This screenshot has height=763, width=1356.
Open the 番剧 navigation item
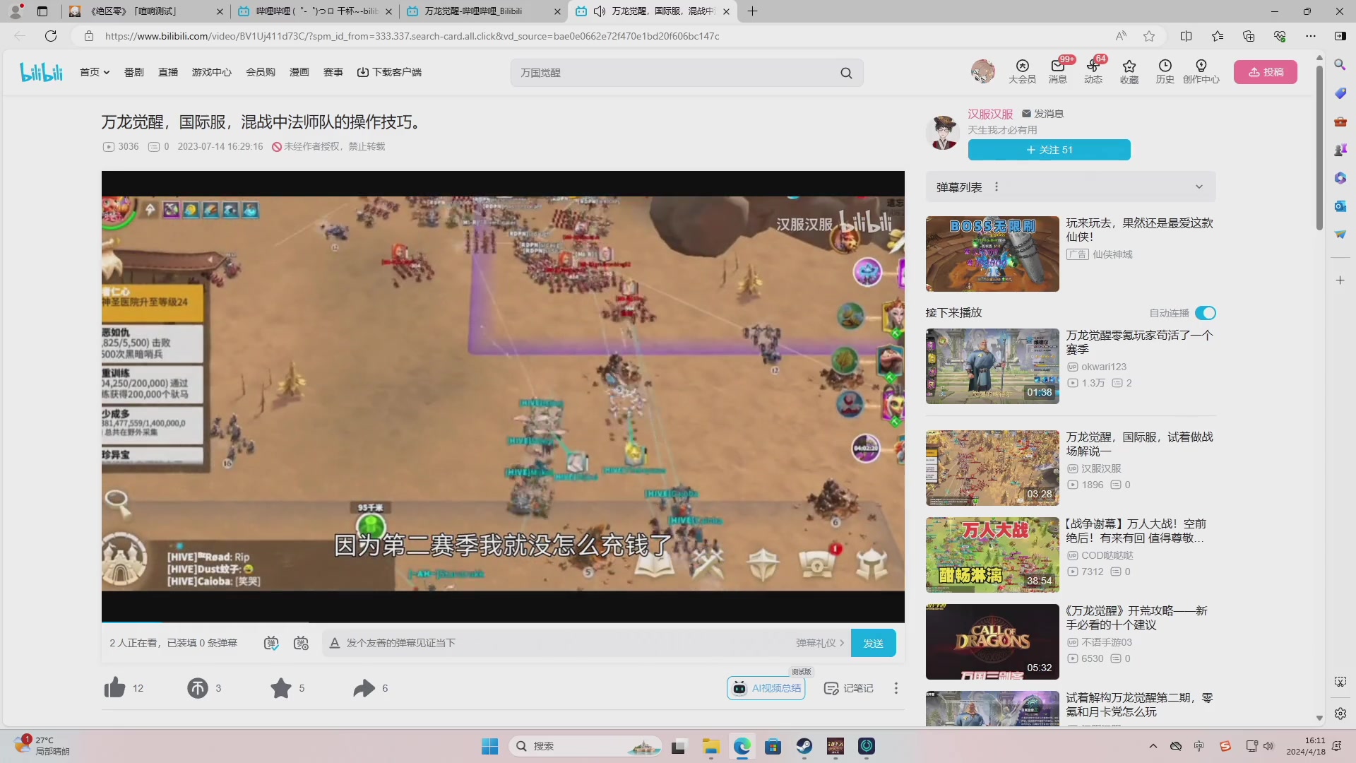tap(134, 72)
